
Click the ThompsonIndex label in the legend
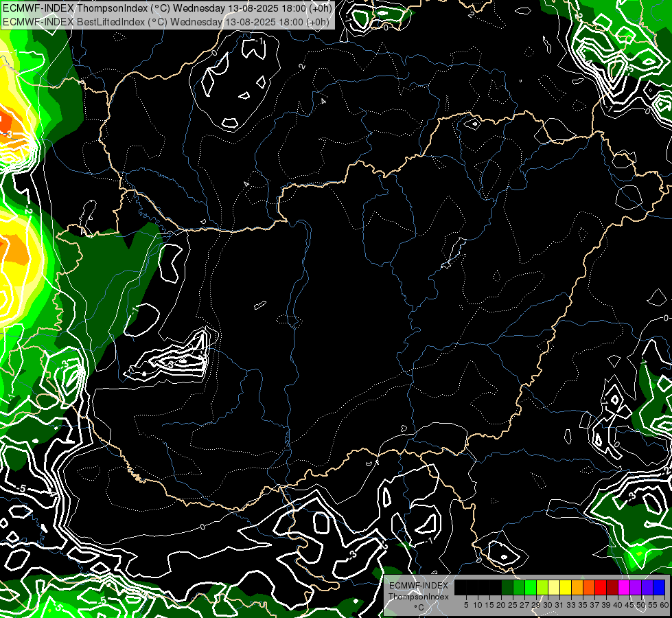(419, 597)
